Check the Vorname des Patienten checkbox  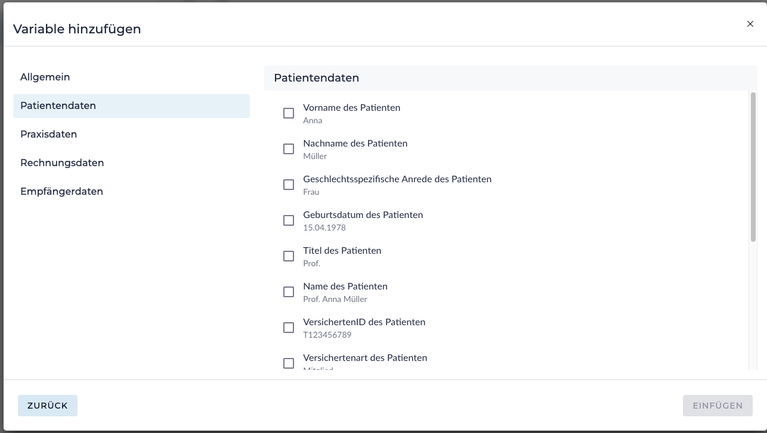(289, 113)
